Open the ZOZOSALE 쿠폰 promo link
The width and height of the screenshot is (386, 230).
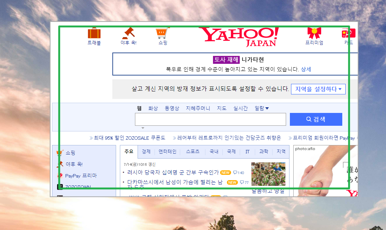click(127, 138)
